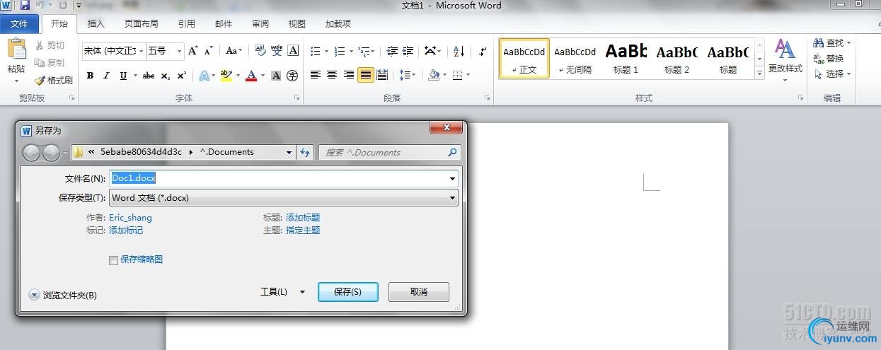881x350 pixels.
Task: Click the specify subject link
Action: click(303, 231)
